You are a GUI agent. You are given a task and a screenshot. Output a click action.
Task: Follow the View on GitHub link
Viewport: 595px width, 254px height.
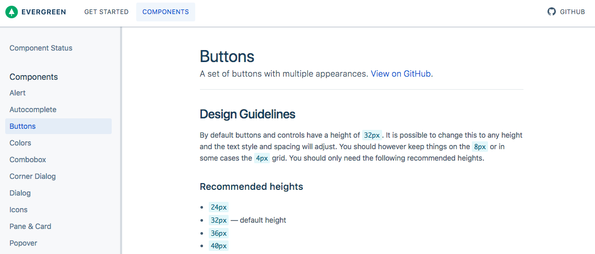(x=401, y=74)
